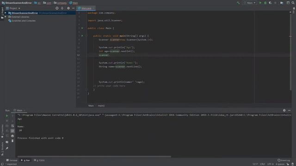Image resolution: width=296 pixels, height=166 pixels.
Task: Expand ShivamScannerAndError project node
Action: pyautogui.click(x=6, y=13)
